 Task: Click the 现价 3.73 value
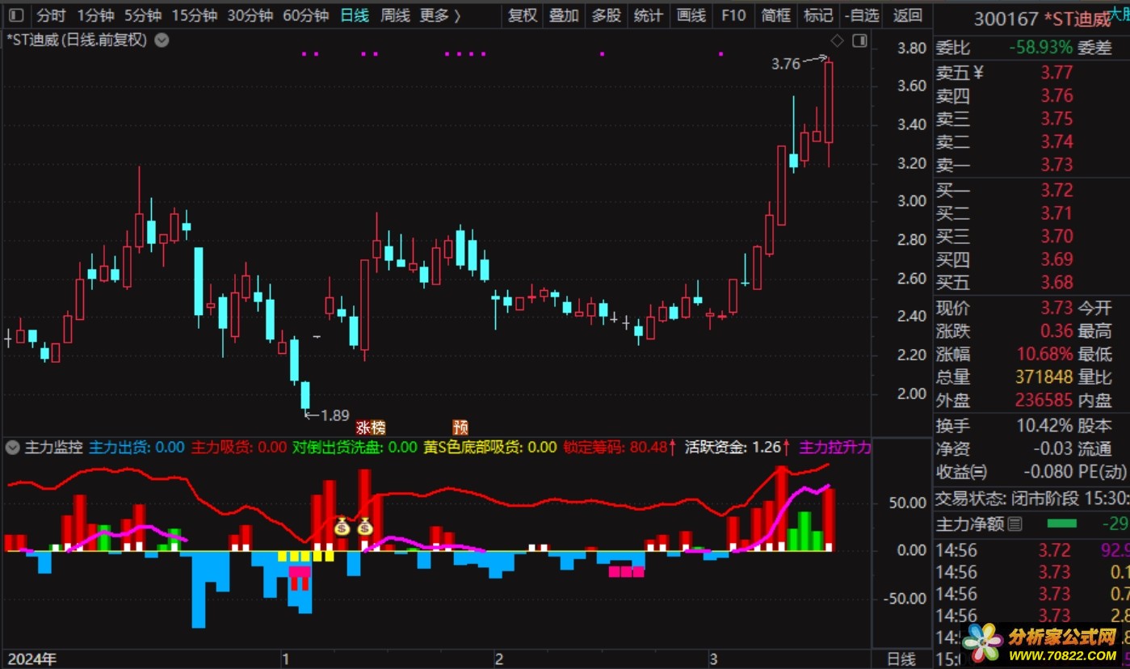click(x=1056, y=308)
